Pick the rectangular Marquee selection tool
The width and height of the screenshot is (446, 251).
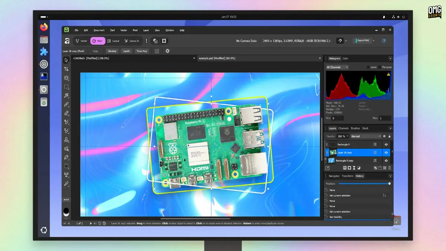tap(66, 87)
